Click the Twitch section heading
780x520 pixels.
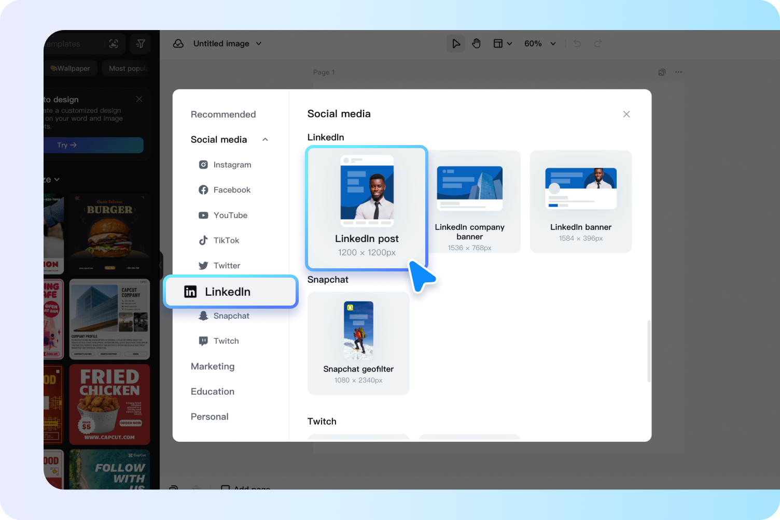point(322,422)
